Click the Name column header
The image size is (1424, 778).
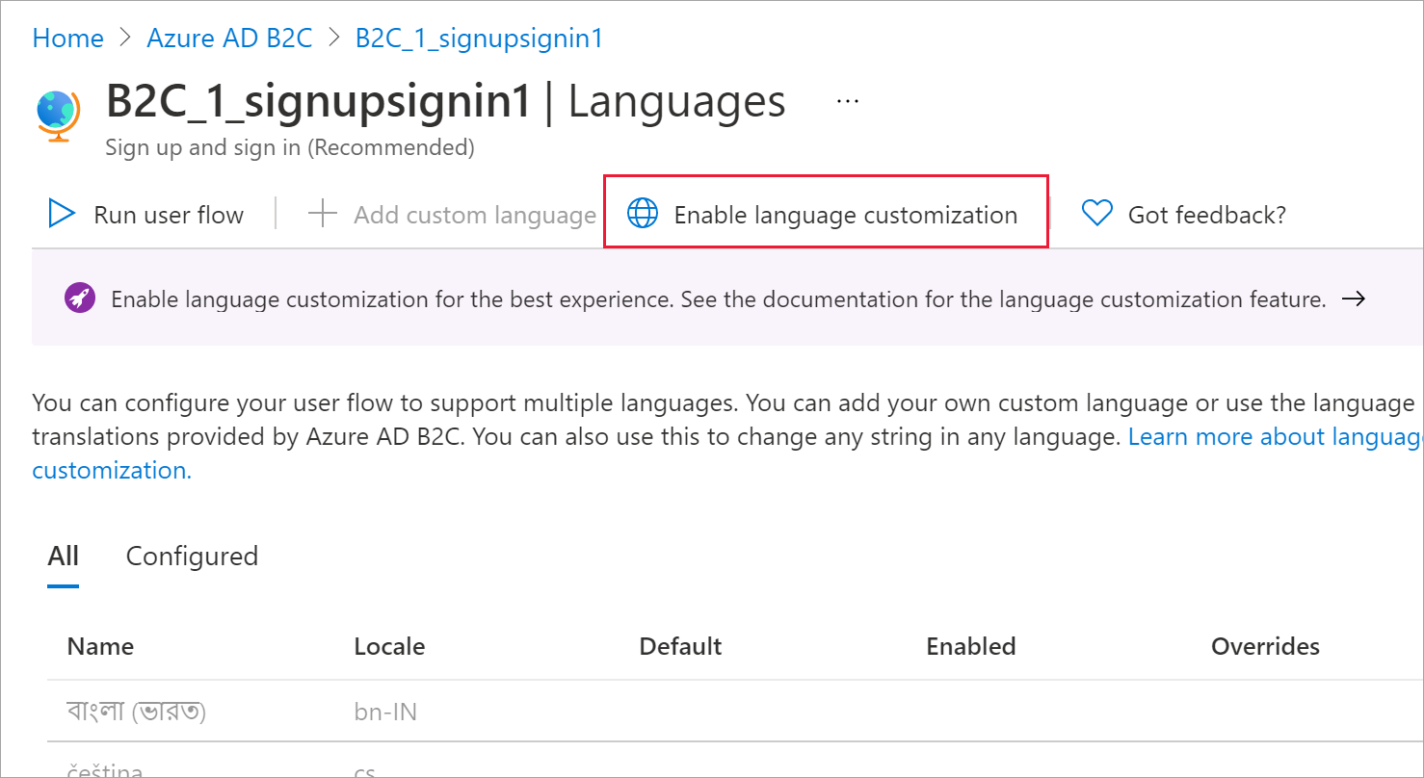point(100,646)
